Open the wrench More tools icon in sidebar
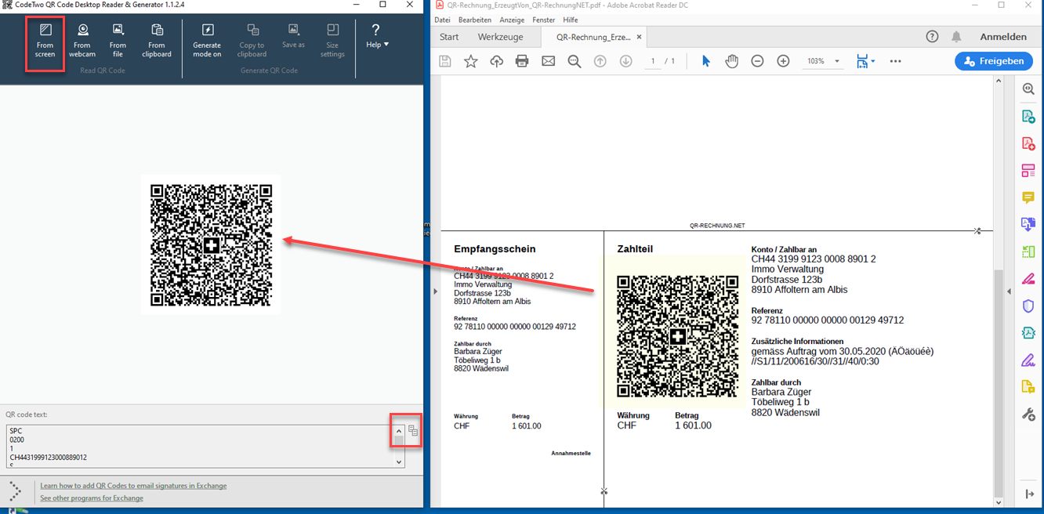 (1028, 414)
